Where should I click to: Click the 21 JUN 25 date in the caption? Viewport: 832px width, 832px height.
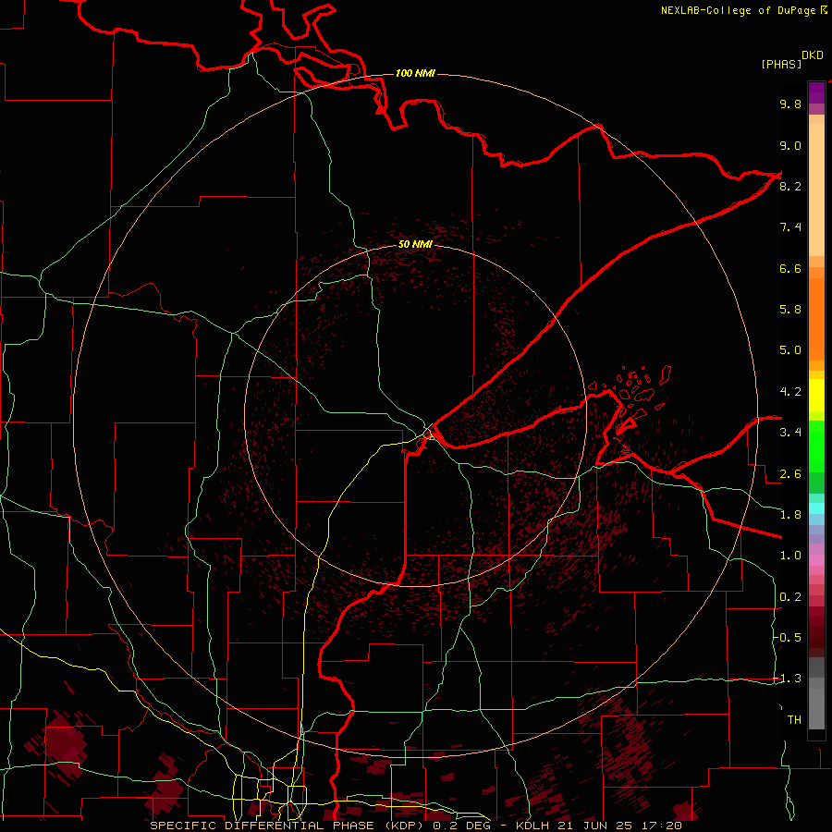pyautogui.click(x=594, y=826)
